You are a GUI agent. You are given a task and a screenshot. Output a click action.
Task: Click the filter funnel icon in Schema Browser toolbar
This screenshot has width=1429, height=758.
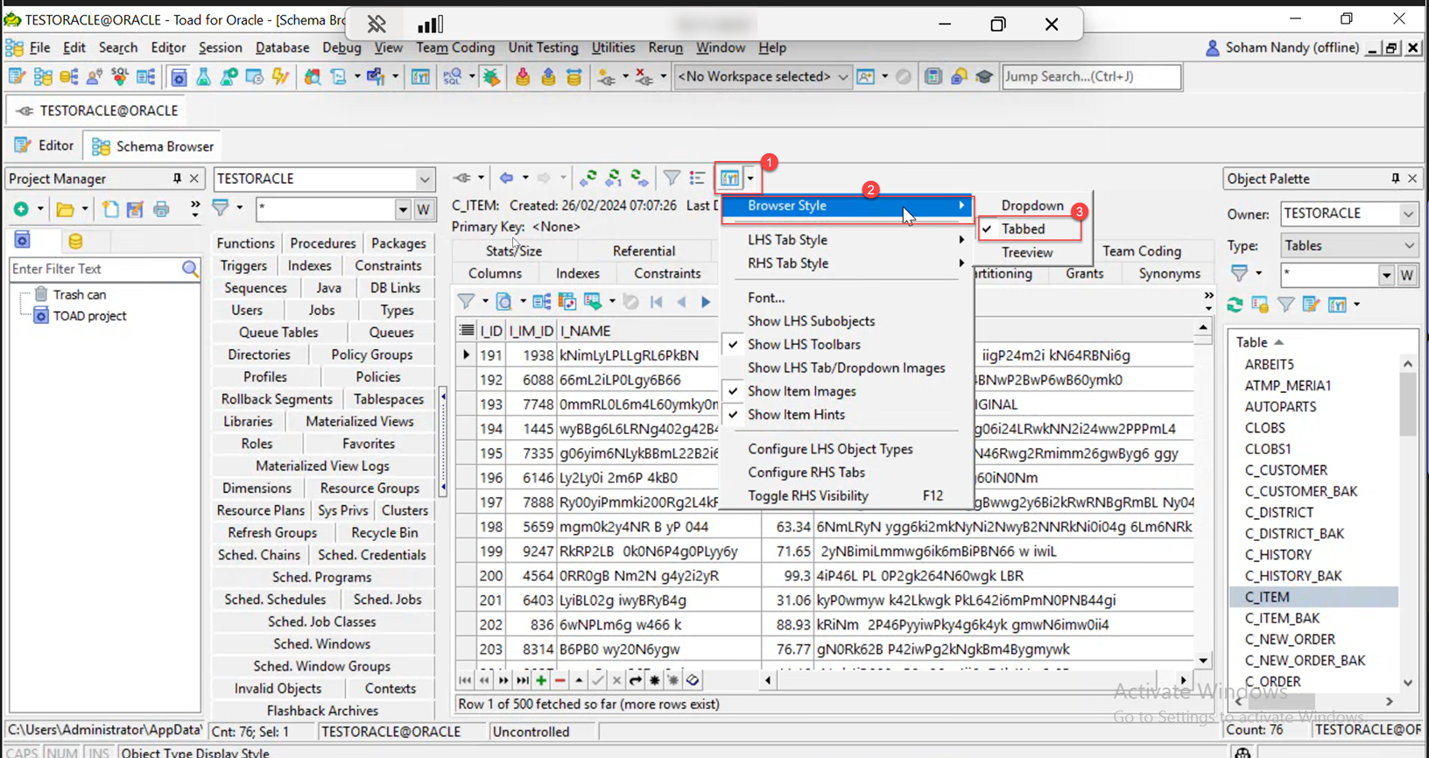pos(672,179)
